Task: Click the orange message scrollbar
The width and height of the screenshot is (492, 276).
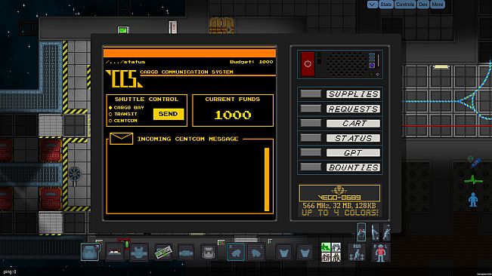Action: point(267,179)
